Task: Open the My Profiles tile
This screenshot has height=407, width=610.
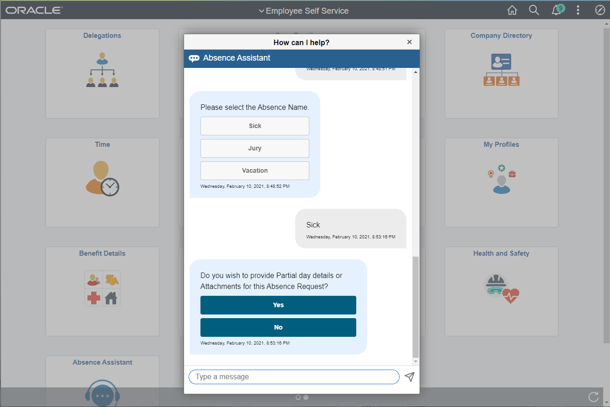Action: tap(501, 182)
